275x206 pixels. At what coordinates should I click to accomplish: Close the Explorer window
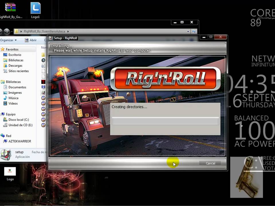tap(192, 22)
